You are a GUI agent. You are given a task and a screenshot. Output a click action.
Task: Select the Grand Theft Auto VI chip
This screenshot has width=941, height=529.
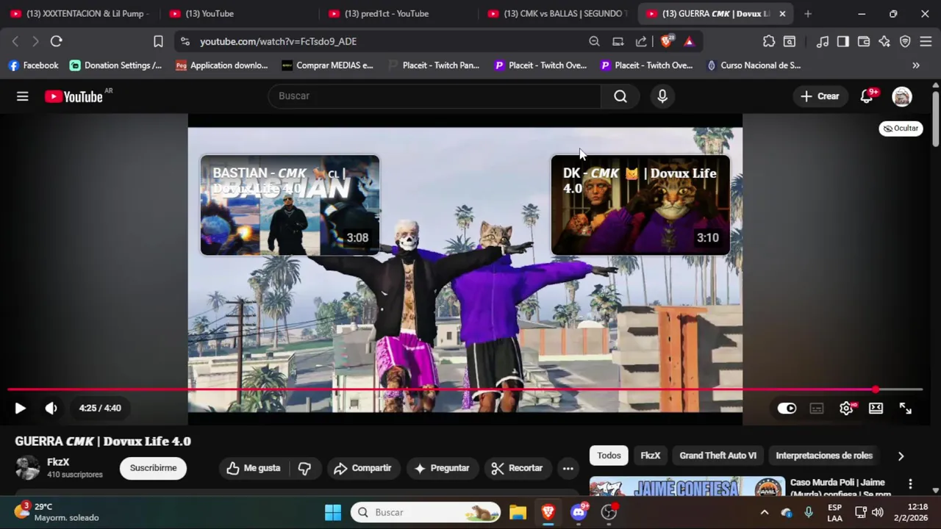coord(718,456)
